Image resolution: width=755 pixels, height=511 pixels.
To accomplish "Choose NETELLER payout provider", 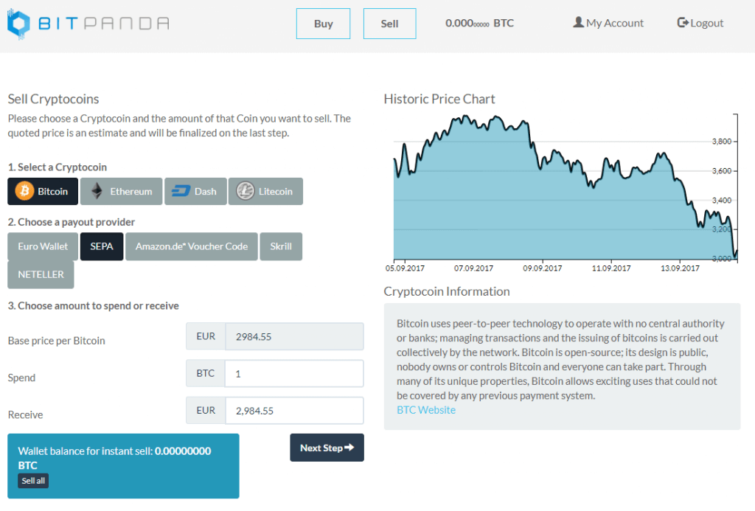I will [x=41, y=274].
